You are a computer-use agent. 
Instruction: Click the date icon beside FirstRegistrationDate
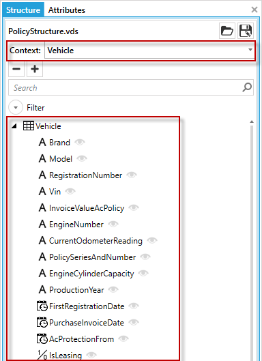tap(42, 306)
